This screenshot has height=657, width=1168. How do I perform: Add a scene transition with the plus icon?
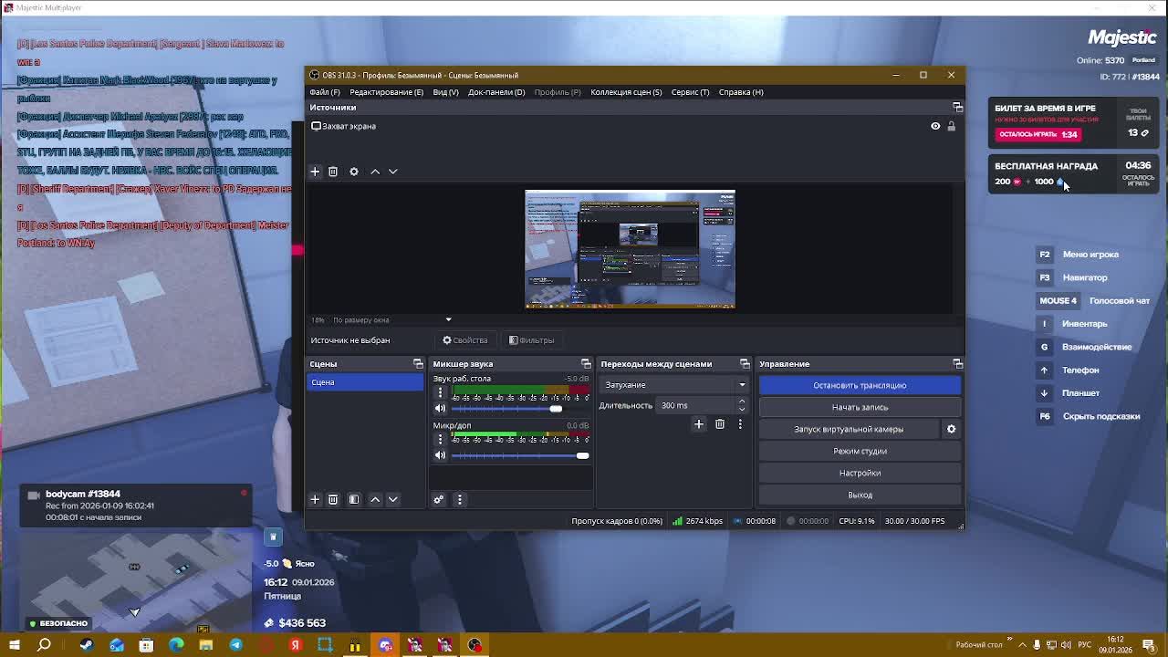699,424
